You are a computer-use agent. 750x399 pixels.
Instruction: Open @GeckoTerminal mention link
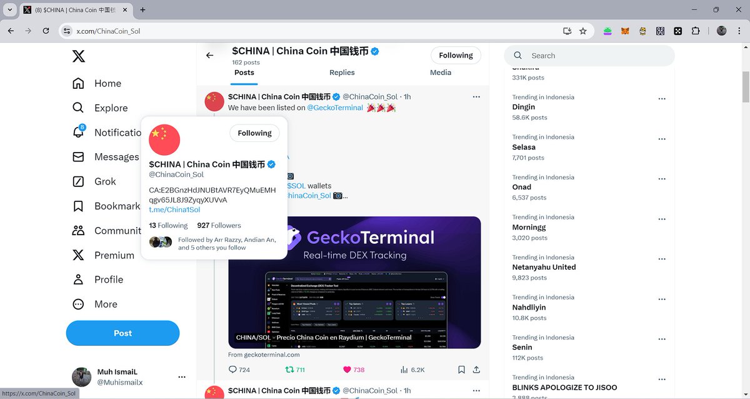pos(335,108)
